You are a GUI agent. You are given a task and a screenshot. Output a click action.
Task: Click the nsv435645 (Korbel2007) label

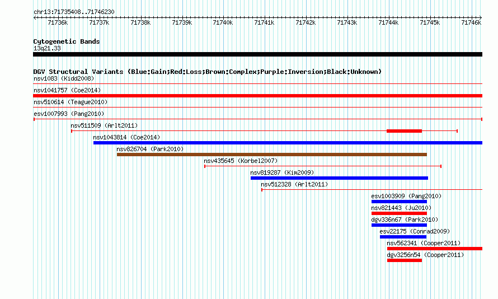pyautogui.click(x=241, y=161)
